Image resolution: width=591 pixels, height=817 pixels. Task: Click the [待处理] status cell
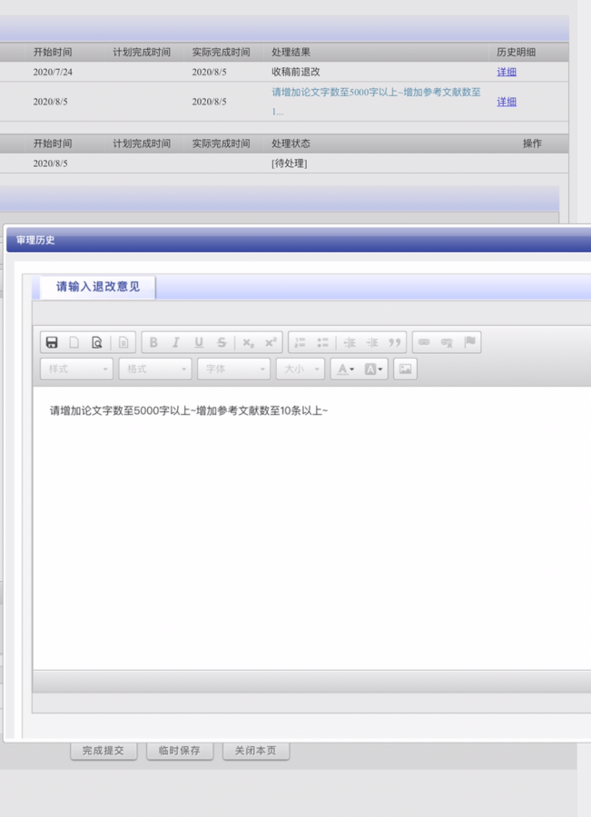pyautogui.click(x=290, y=163)
